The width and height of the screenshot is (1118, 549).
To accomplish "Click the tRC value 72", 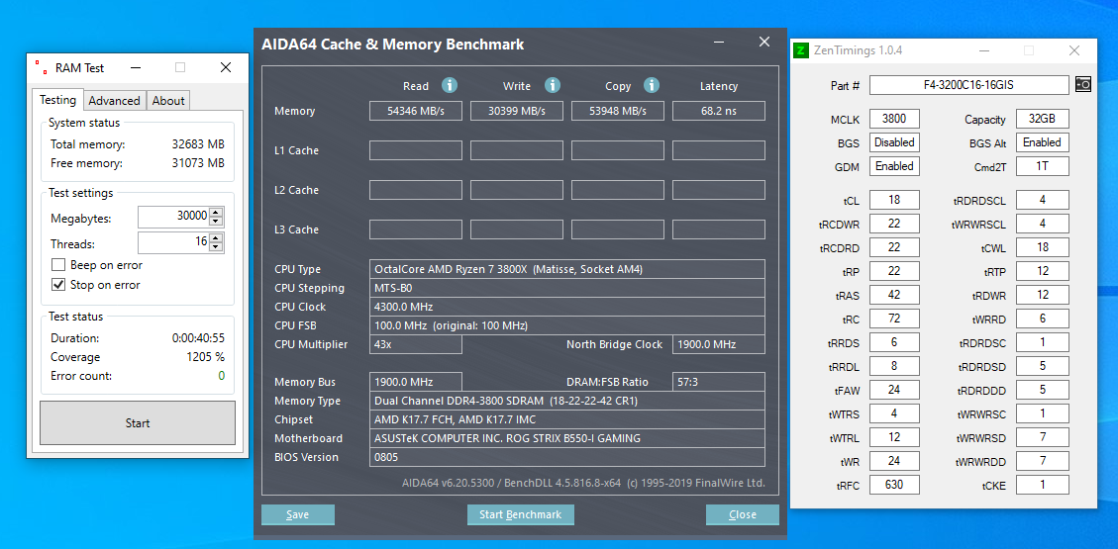I will pyautogui.click(x=894, y=319).
